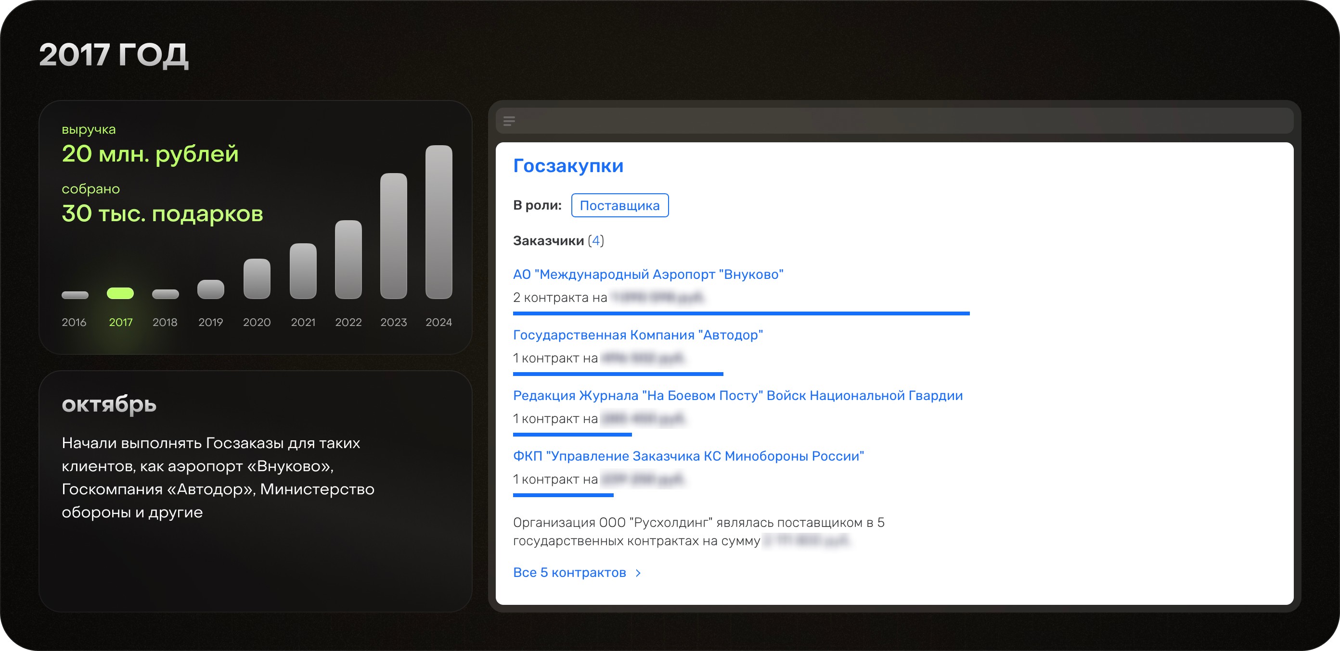Click the hamburger menu icon in browser bar

509,121
